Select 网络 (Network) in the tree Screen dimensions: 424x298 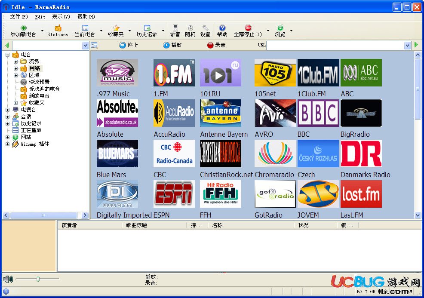click(34, 68)
